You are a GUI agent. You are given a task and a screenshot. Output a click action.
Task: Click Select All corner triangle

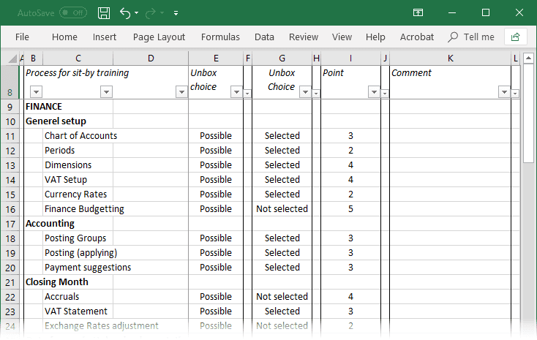(x=12, y=58)
